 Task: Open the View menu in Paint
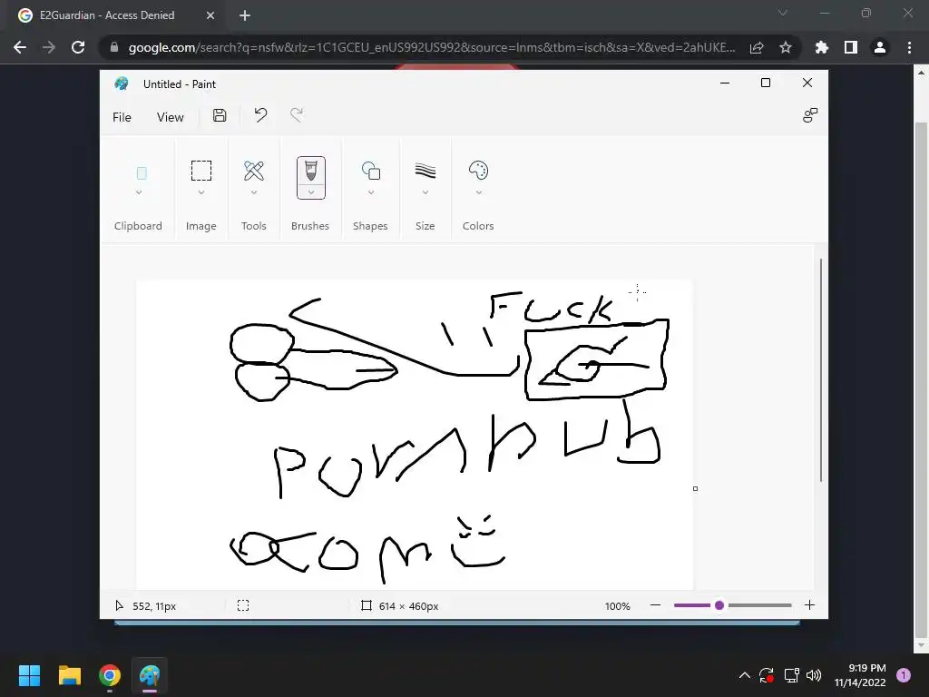pos(170,117)
